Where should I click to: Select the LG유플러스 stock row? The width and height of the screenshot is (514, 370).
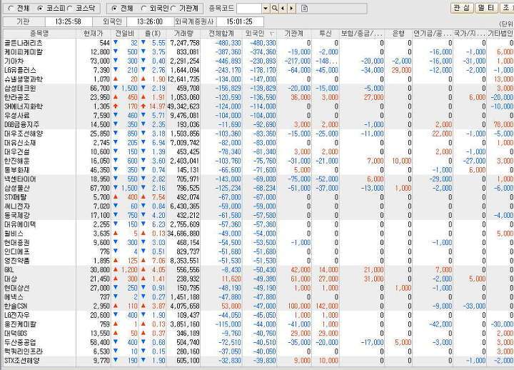pos(258,70)
